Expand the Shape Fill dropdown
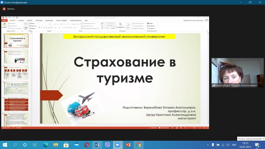This screenshot has height=149, width=265. point(138,23)
